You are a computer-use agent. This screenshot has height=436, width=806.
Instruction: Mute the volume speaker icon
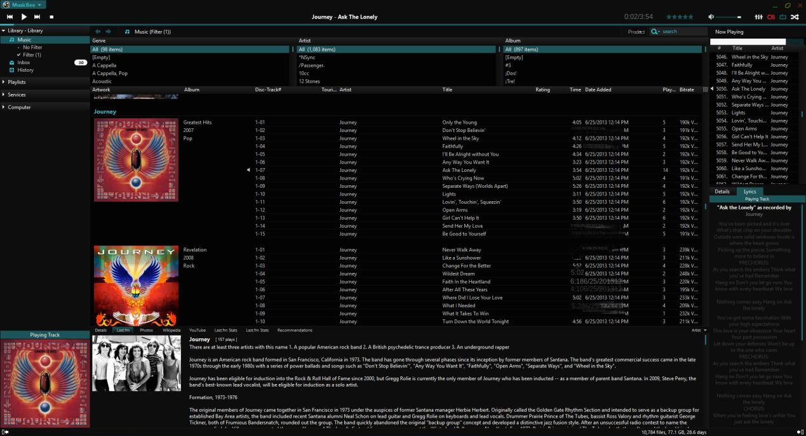click(711, 17)
